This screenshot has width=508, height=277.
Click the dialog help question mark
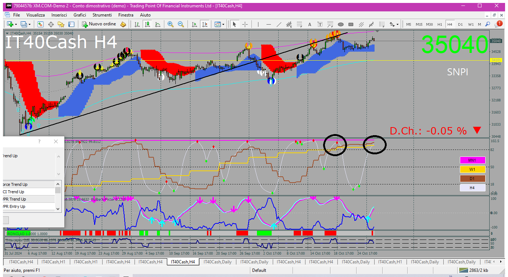(39, 141)
